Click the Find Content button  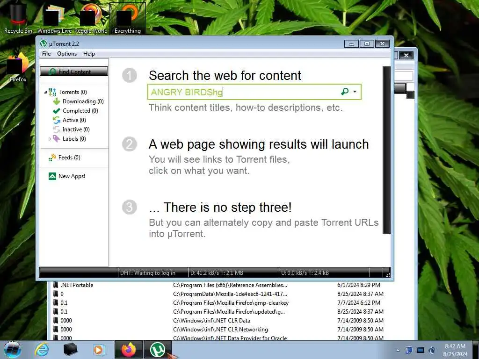[74, 72]
